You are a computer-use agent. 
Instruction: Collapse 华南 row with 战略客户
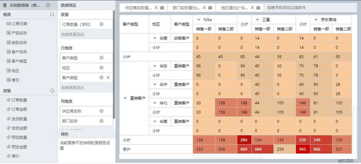(155, 38)
